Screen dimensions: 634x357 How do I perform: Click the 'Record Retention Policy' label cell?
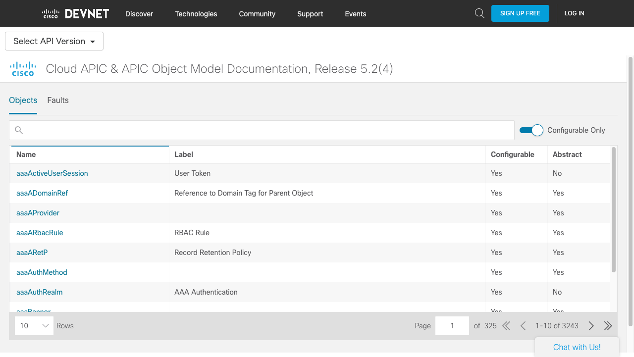(x=213, y=253)
